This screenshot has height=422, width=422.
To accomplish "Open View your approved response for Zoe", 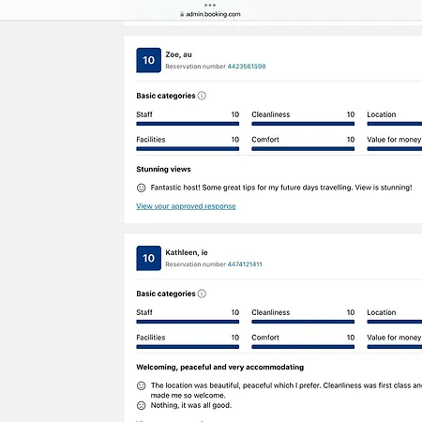I will click(186, 206).
